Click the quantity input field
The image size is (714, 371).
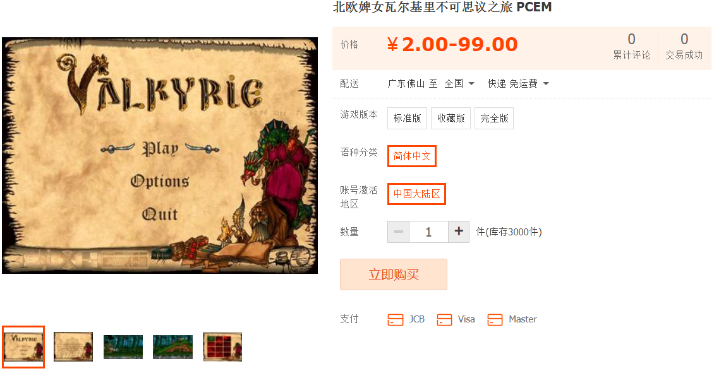click(x=428, y=232)
